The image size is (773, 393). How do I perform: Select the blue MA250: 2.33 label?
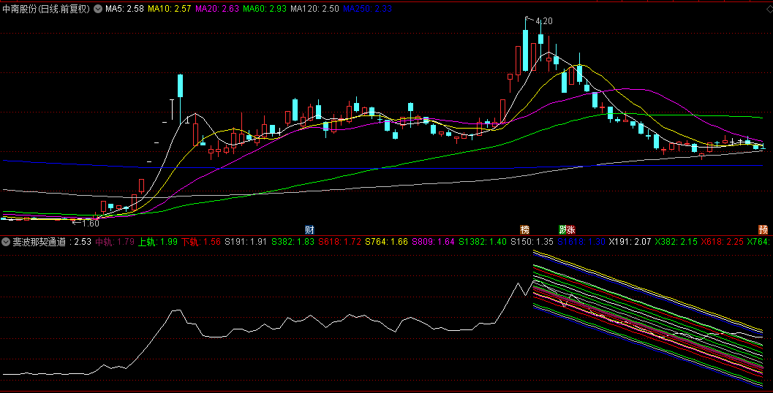tap(367, 9)
